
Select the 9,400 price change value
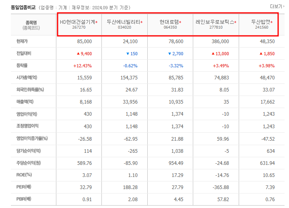pyautogui.click(x=86, y=54)
